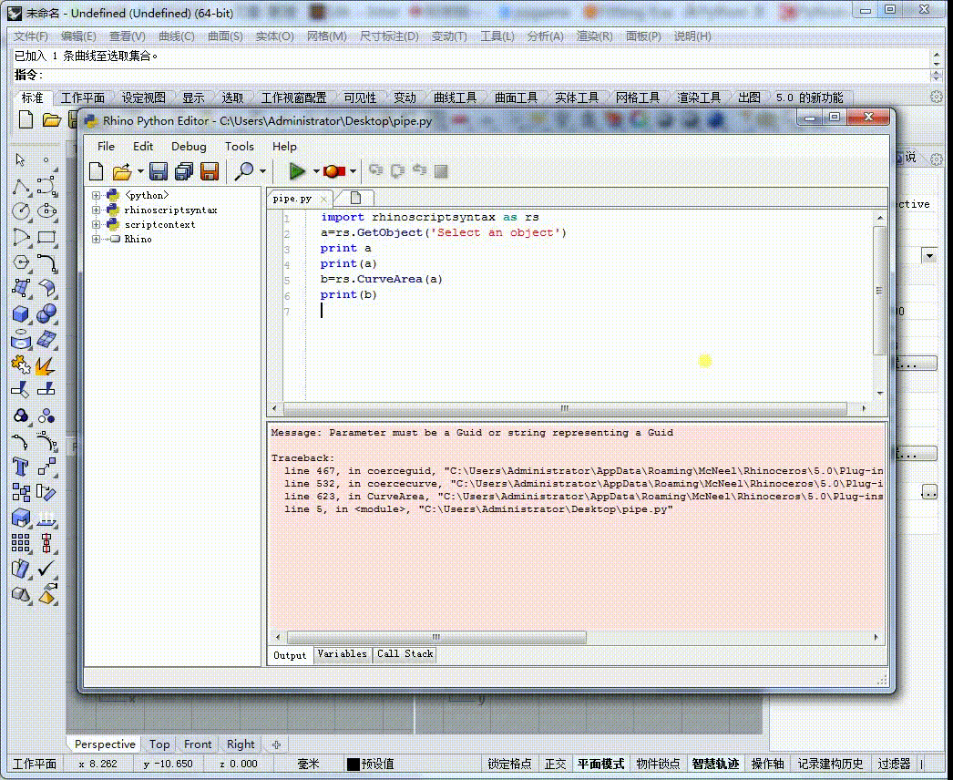953x780 pixels.
Task: Open the Debug menu in Python editor
Action: pos(189,147)
